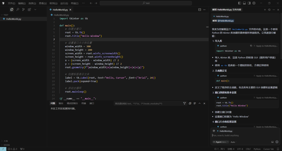282x151 pixels.
Task: Show chat history with the clock icon
Action: point(269,10)
